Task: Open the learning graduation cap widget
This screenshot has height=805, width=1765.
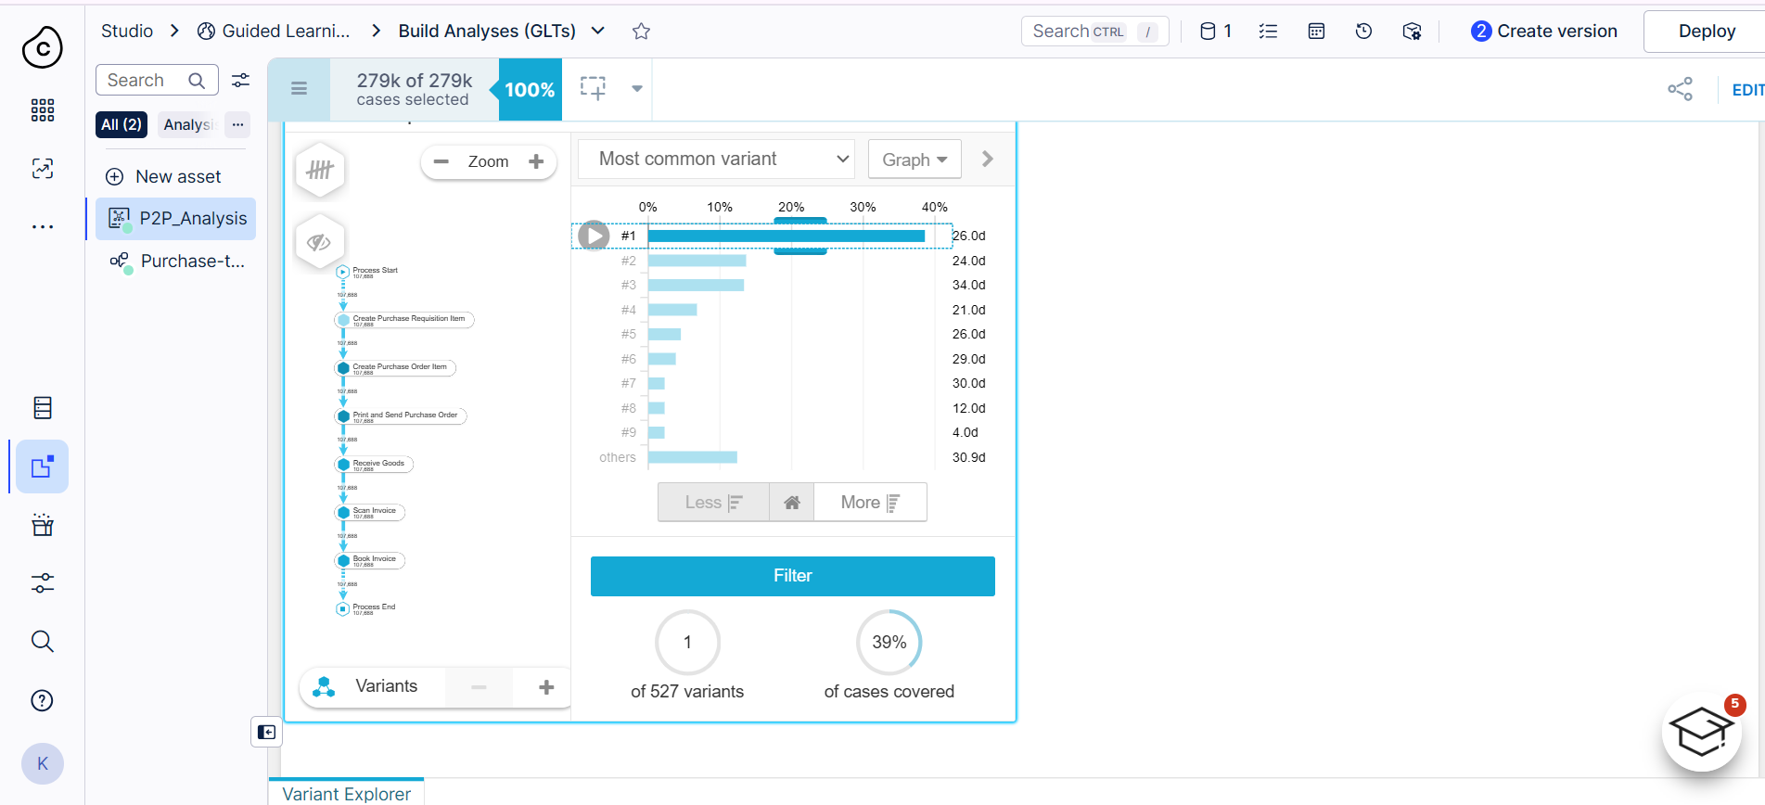Action: (x=1702, y=734)
